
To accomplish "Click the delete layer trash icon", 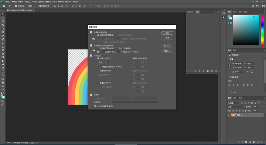I will [261, 142].
